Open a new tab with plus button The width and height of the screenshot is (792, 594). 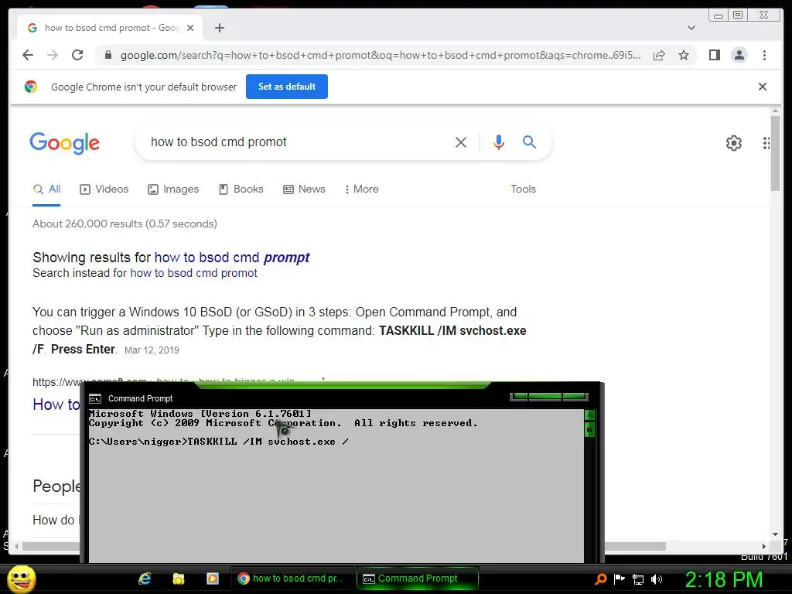click(x=219, y=28)
